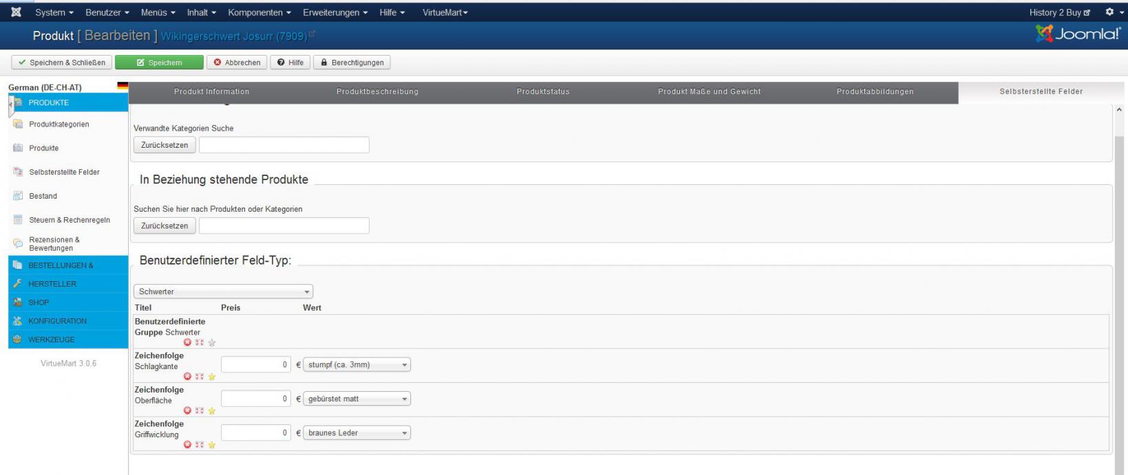The height and width of the screenshot is (475, 1128).
Task: Open the 'stumpf (ca. 3mm)' value dropdown
Action: 357,365
